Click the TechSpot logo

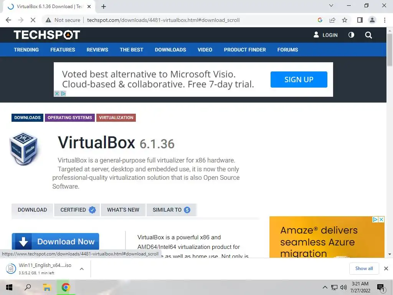pos(47,35)
